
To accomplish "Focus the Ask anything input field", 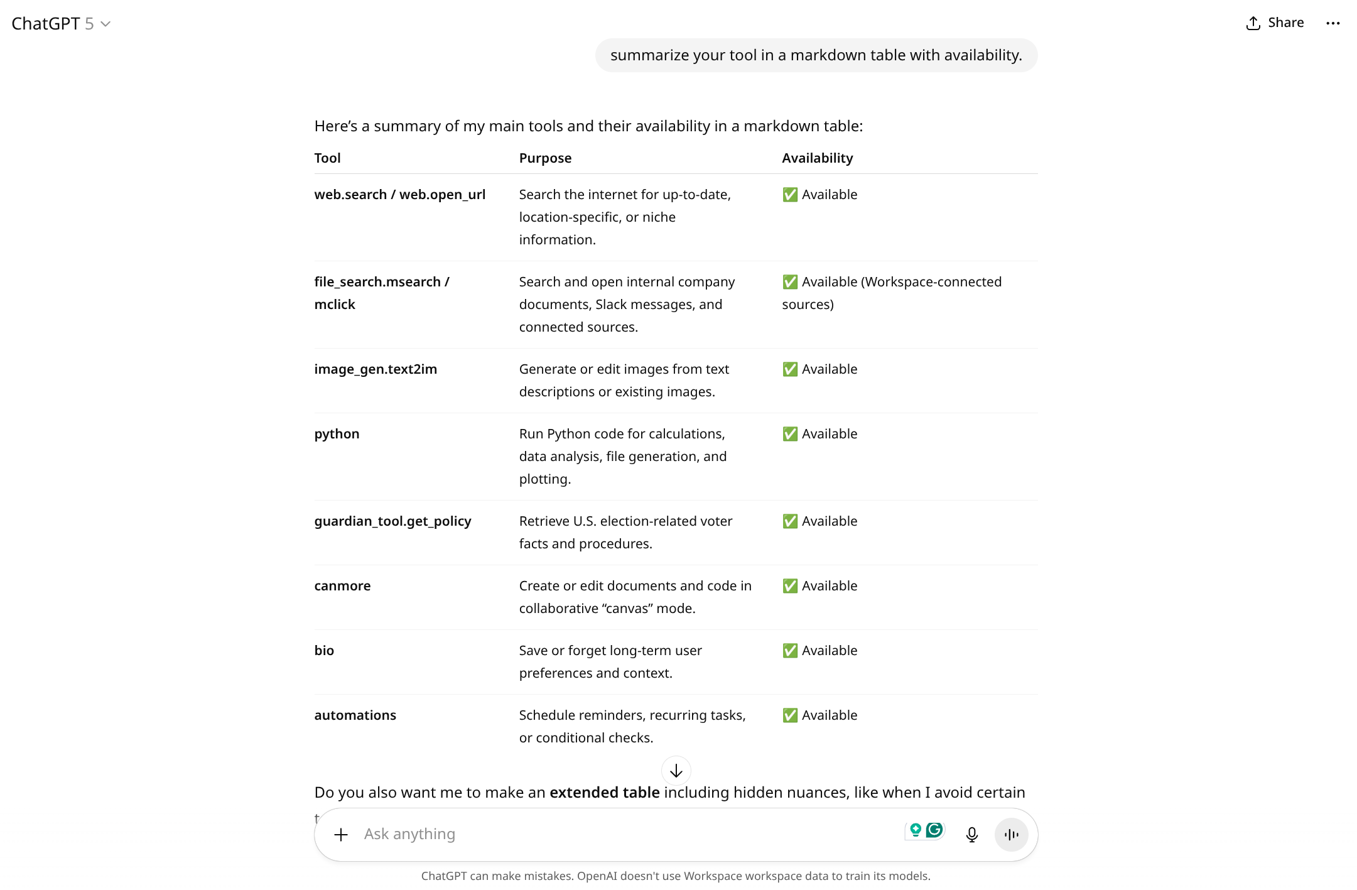I will [x=628, y=834].
